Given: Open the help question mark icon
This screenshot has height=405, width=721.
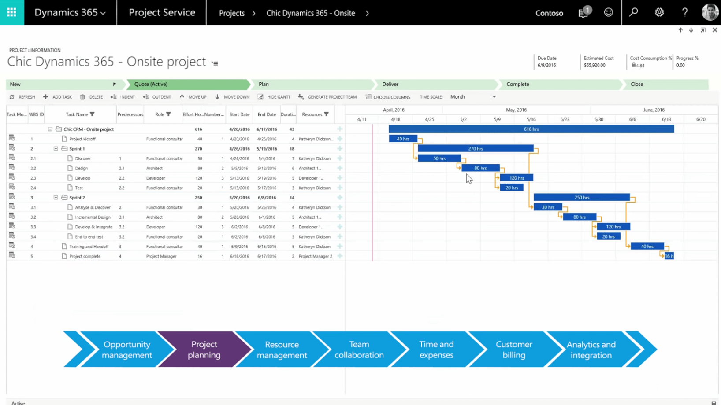Looking at the screenshot, I should coord(684,12).
